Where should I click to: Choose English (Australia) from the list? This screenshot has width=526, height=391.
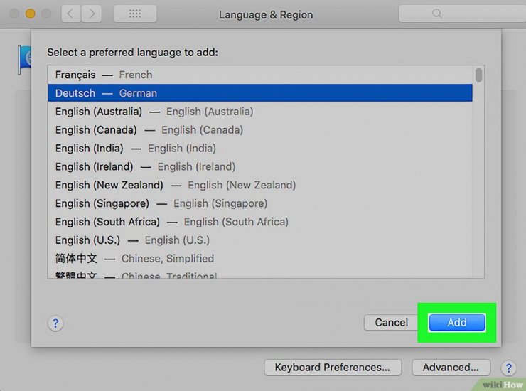coord(260,112)
